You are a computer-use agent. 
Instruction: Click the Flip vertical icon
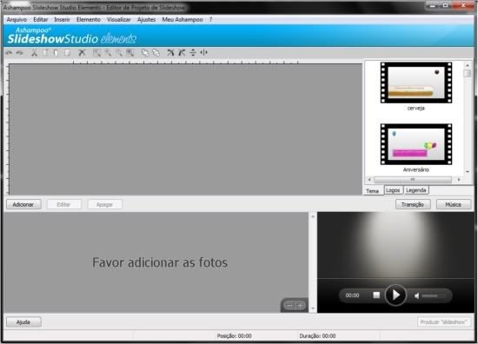coord(193,53)
